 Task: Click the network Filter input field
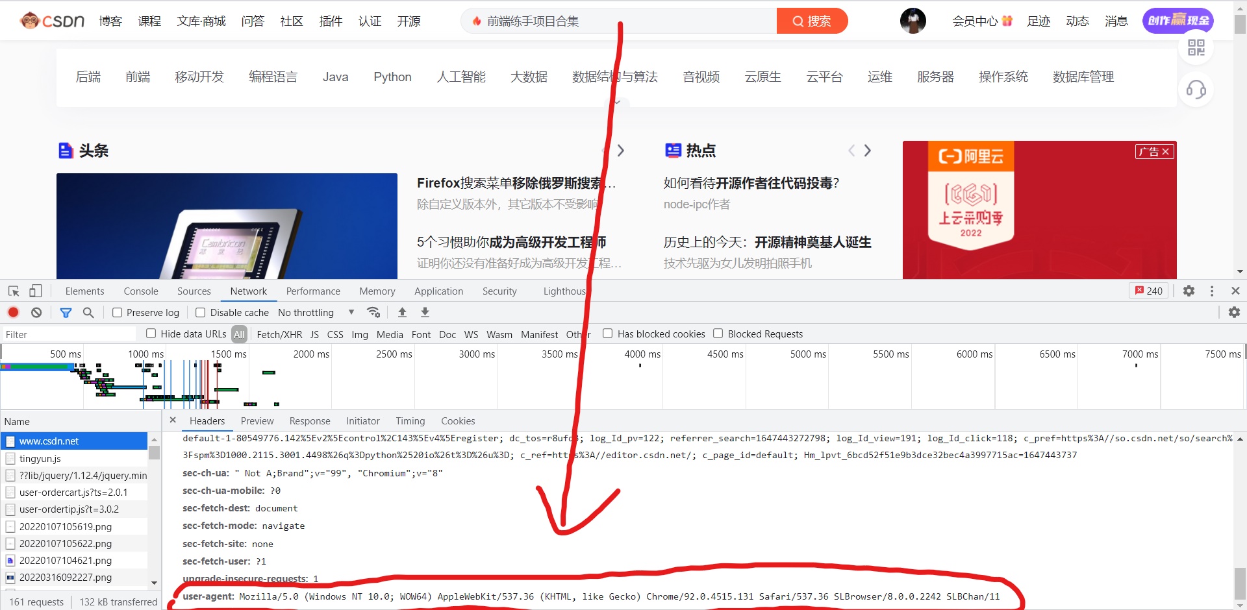pyautogui.click(x=70, y=334)
